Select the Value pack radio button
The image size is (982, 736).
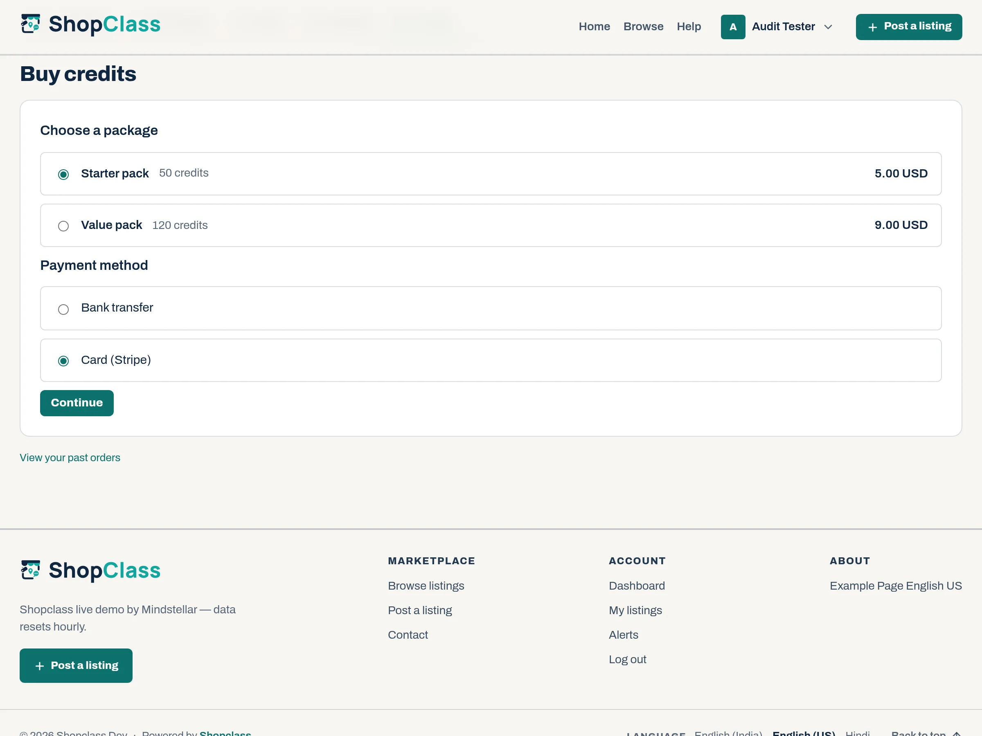pos(63,226)
